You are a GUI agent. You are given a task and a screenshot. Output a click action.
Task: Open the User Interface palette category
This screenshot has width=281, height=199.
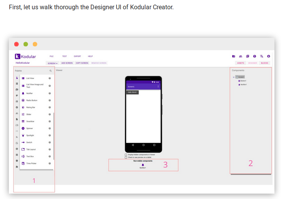point(17,78)
